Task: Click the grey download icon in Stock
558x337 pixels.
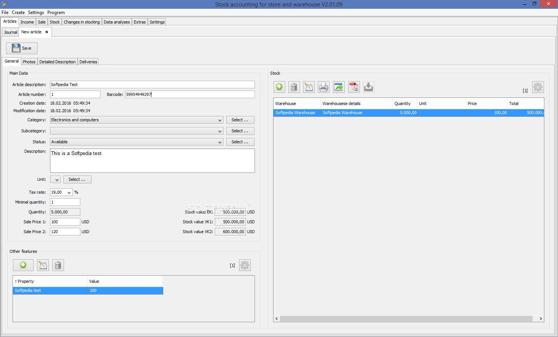Action: 369,87
